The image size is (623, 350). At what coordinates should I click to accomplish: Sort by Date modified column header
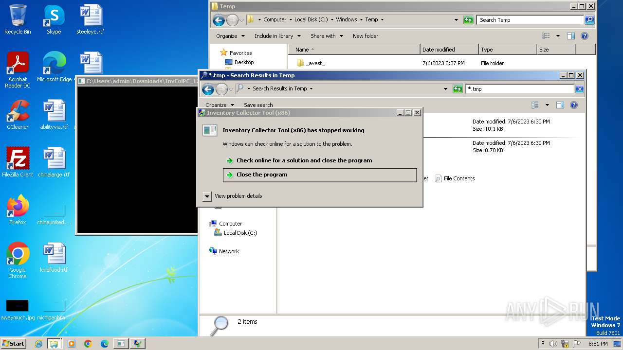coord(449,50)
